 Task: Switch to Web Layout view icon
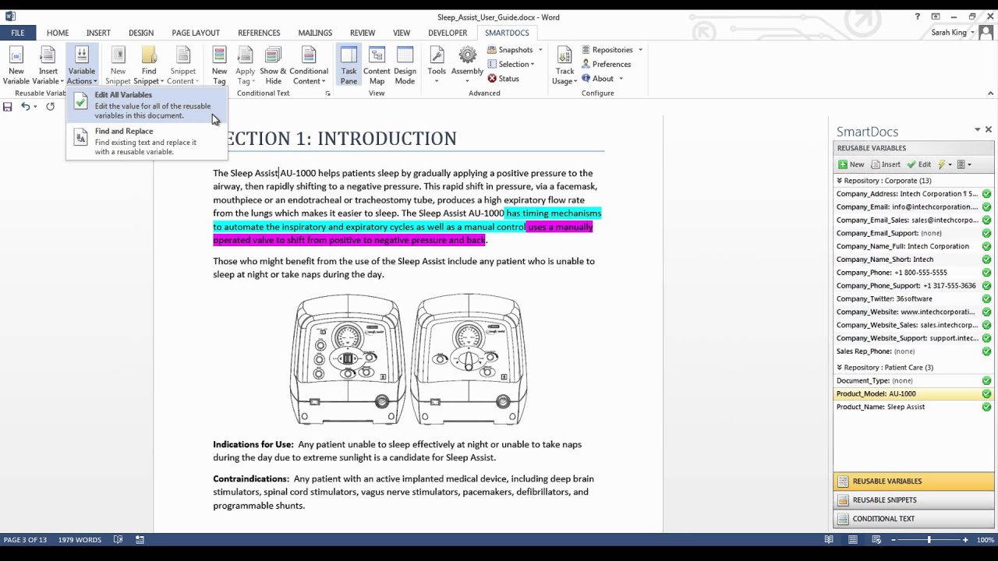[877, 539]
